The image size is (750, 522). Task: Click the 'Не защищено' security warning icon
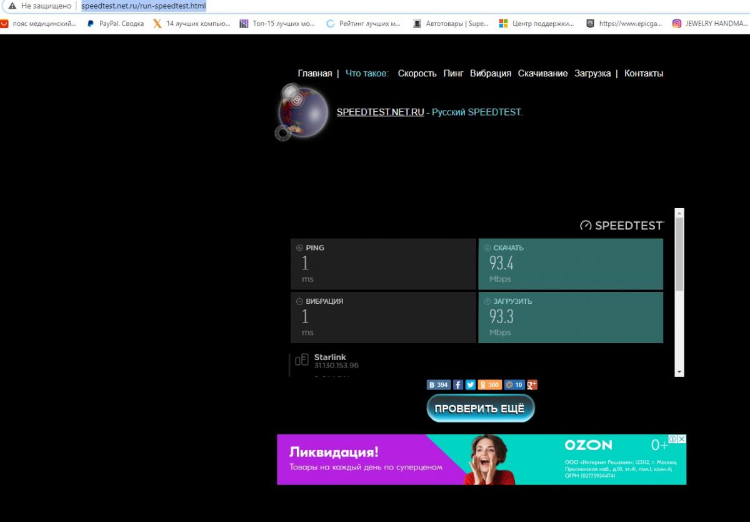(12, 6)
